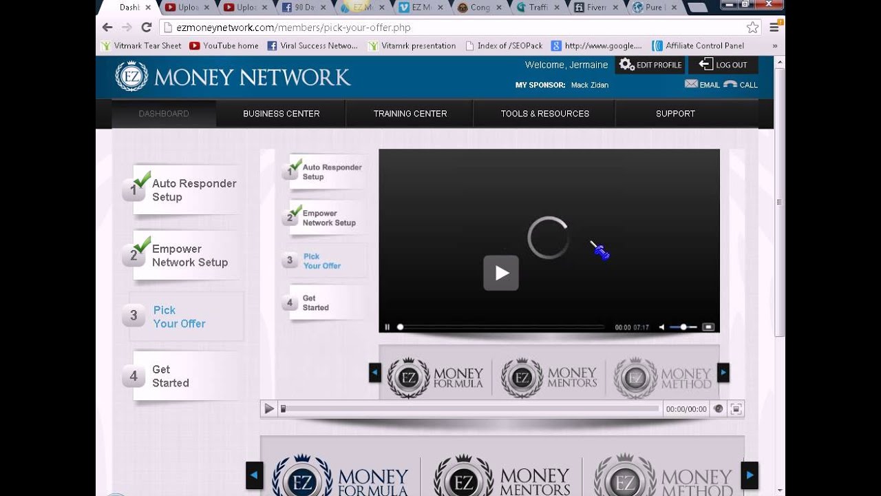Switch to the 90 Day Facebook tab
Viewport: 881px width, 496px height.
[304, 8]
